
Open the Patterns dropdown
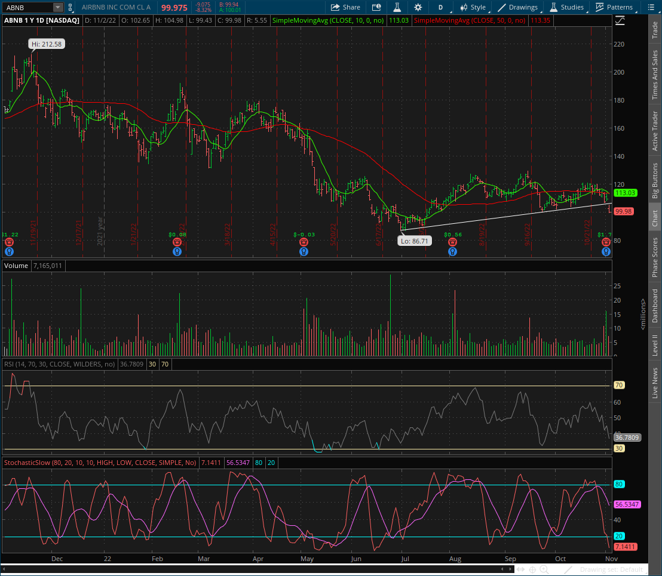(614, 7)
